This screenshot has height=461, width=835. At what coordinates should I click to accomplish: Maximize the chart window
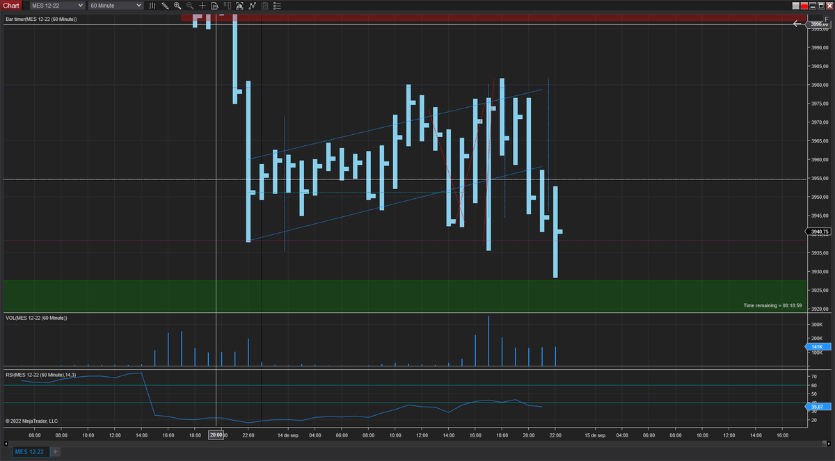821,6
